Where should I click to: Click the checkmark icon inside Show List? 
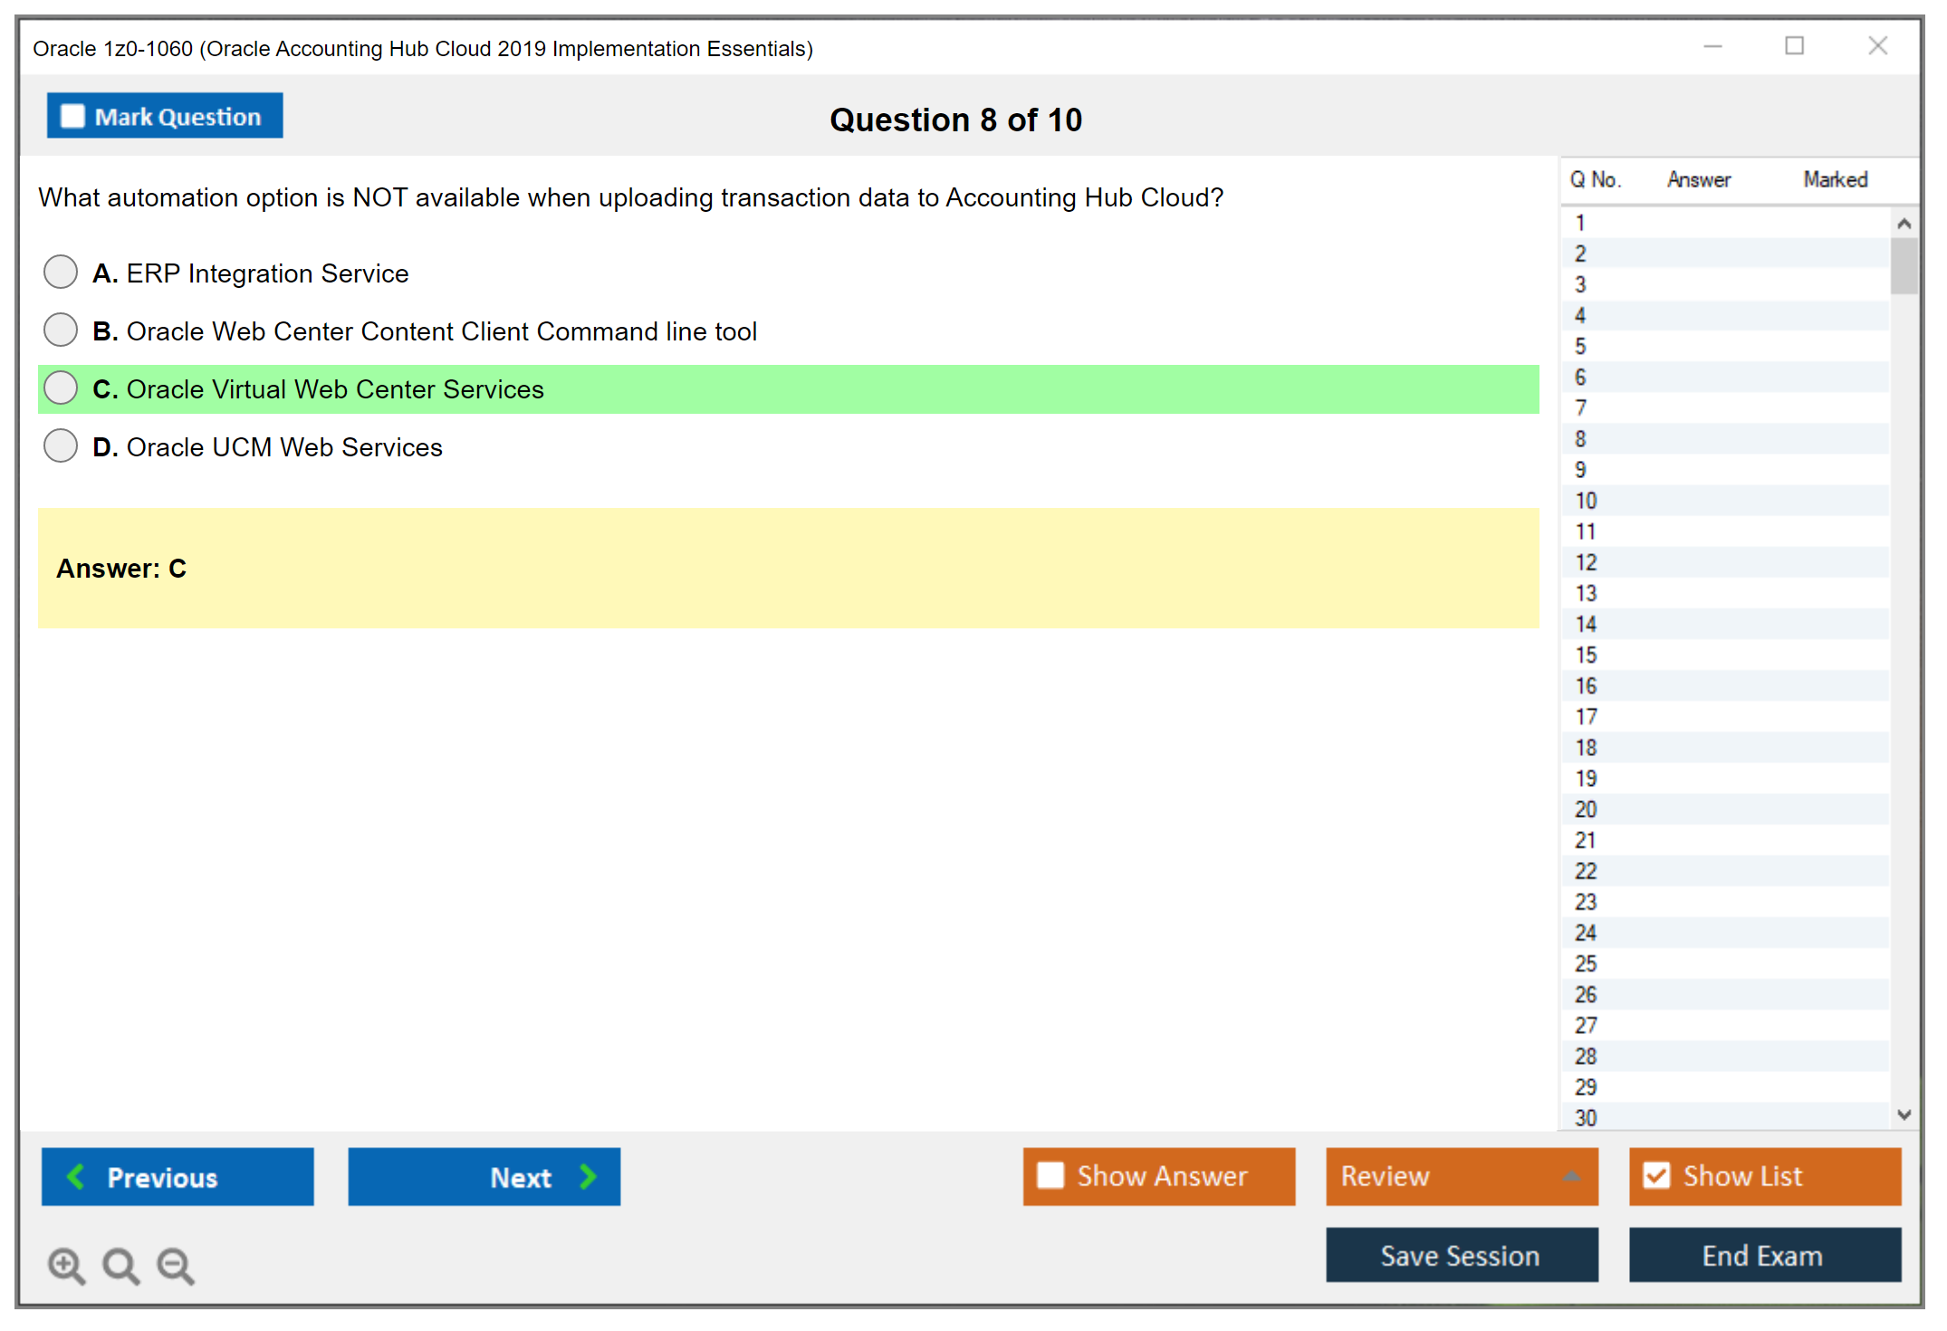point(1657,1175)
